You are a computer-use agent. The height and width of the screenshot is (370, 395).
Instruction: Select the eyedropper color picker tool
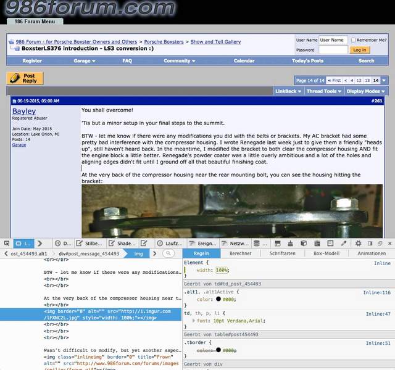(x=343, y=244)
